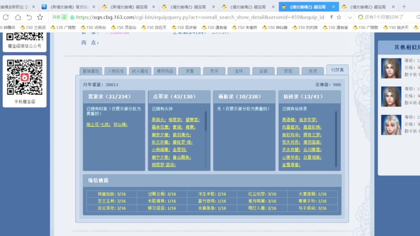The width and height of the screenshot is (420, 236).
Task: Open the 150 灵岛仙 bookmark
Action: click(x=124, y=28)
